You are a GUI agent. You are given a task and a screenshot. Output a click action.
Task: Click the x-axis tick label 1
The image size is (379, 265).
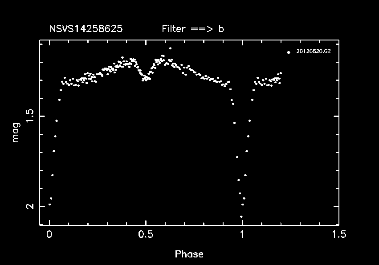242,234
